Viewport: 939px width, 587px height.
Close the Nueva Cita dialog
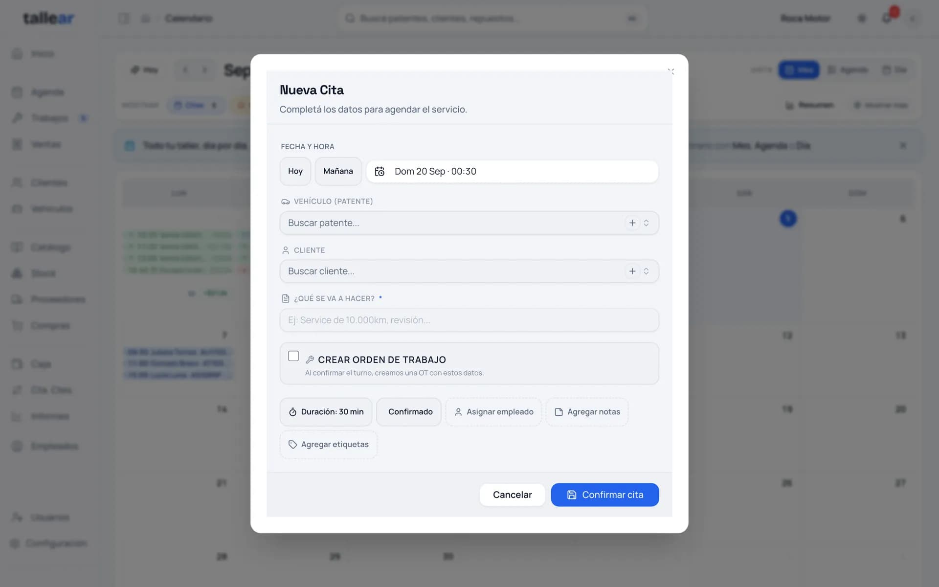click(671, 71)
